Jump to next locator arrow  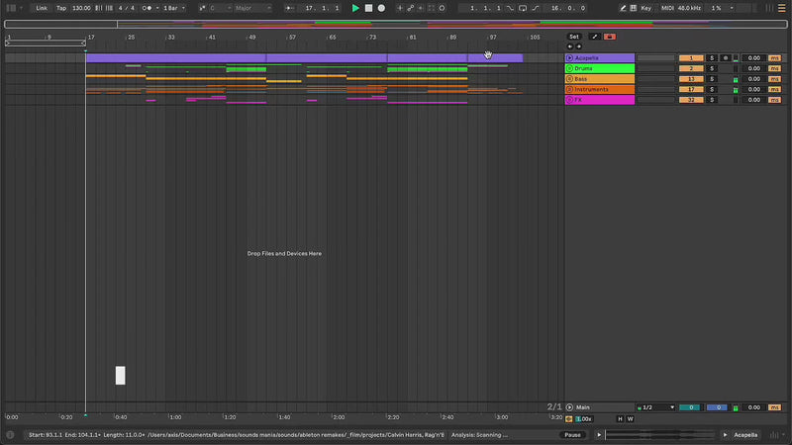[x=578, y=46]
